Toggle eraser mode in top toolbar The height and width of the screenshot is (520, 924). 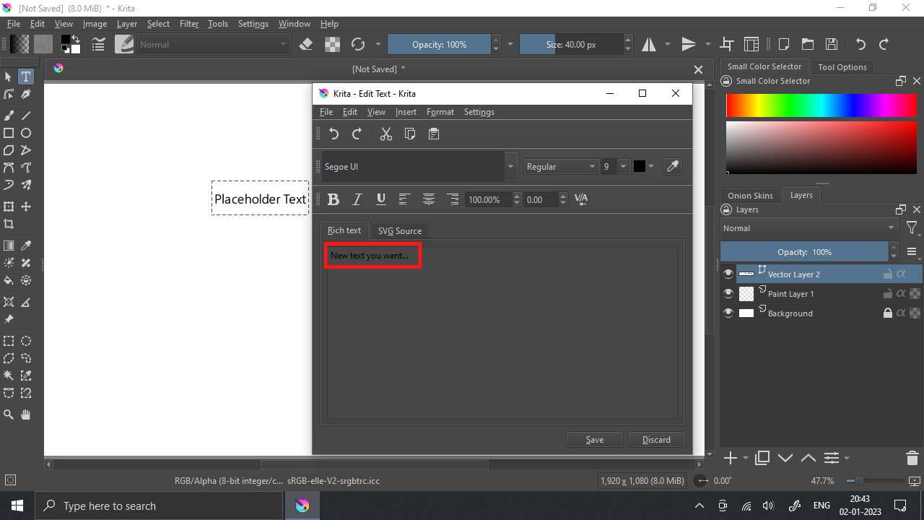[305, 44]
